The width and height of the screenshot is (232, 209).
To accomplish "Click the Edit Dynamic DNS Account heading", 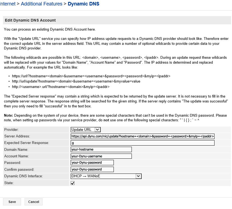I will pyautogui.click(x=30, y=20).
